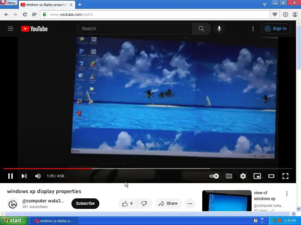Switch to the windows xp display properties tab

pos(46,5)
